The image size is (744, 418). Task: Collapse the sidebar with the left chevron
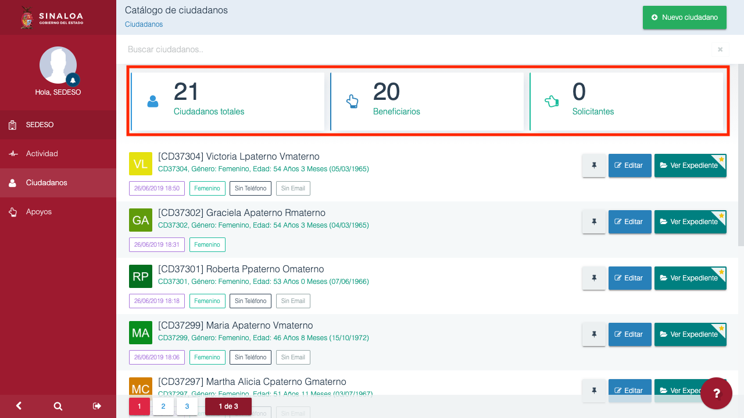(19, 406)
